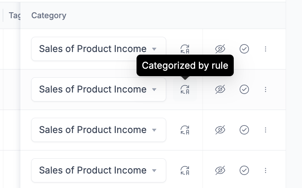Click the rule categorization icon in third row

pos(185,130)
